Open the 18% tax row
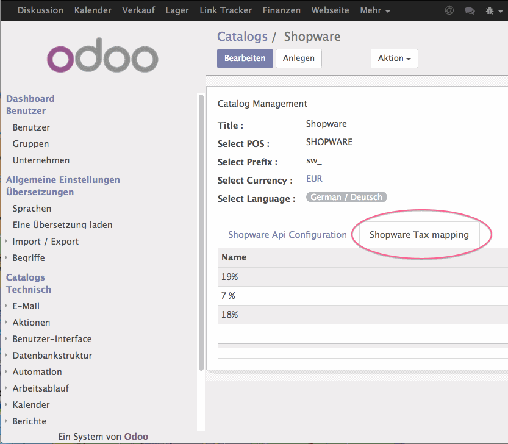The width and height of the screenshot is (508, 444). pyautogui.click(x=363, y=315)
